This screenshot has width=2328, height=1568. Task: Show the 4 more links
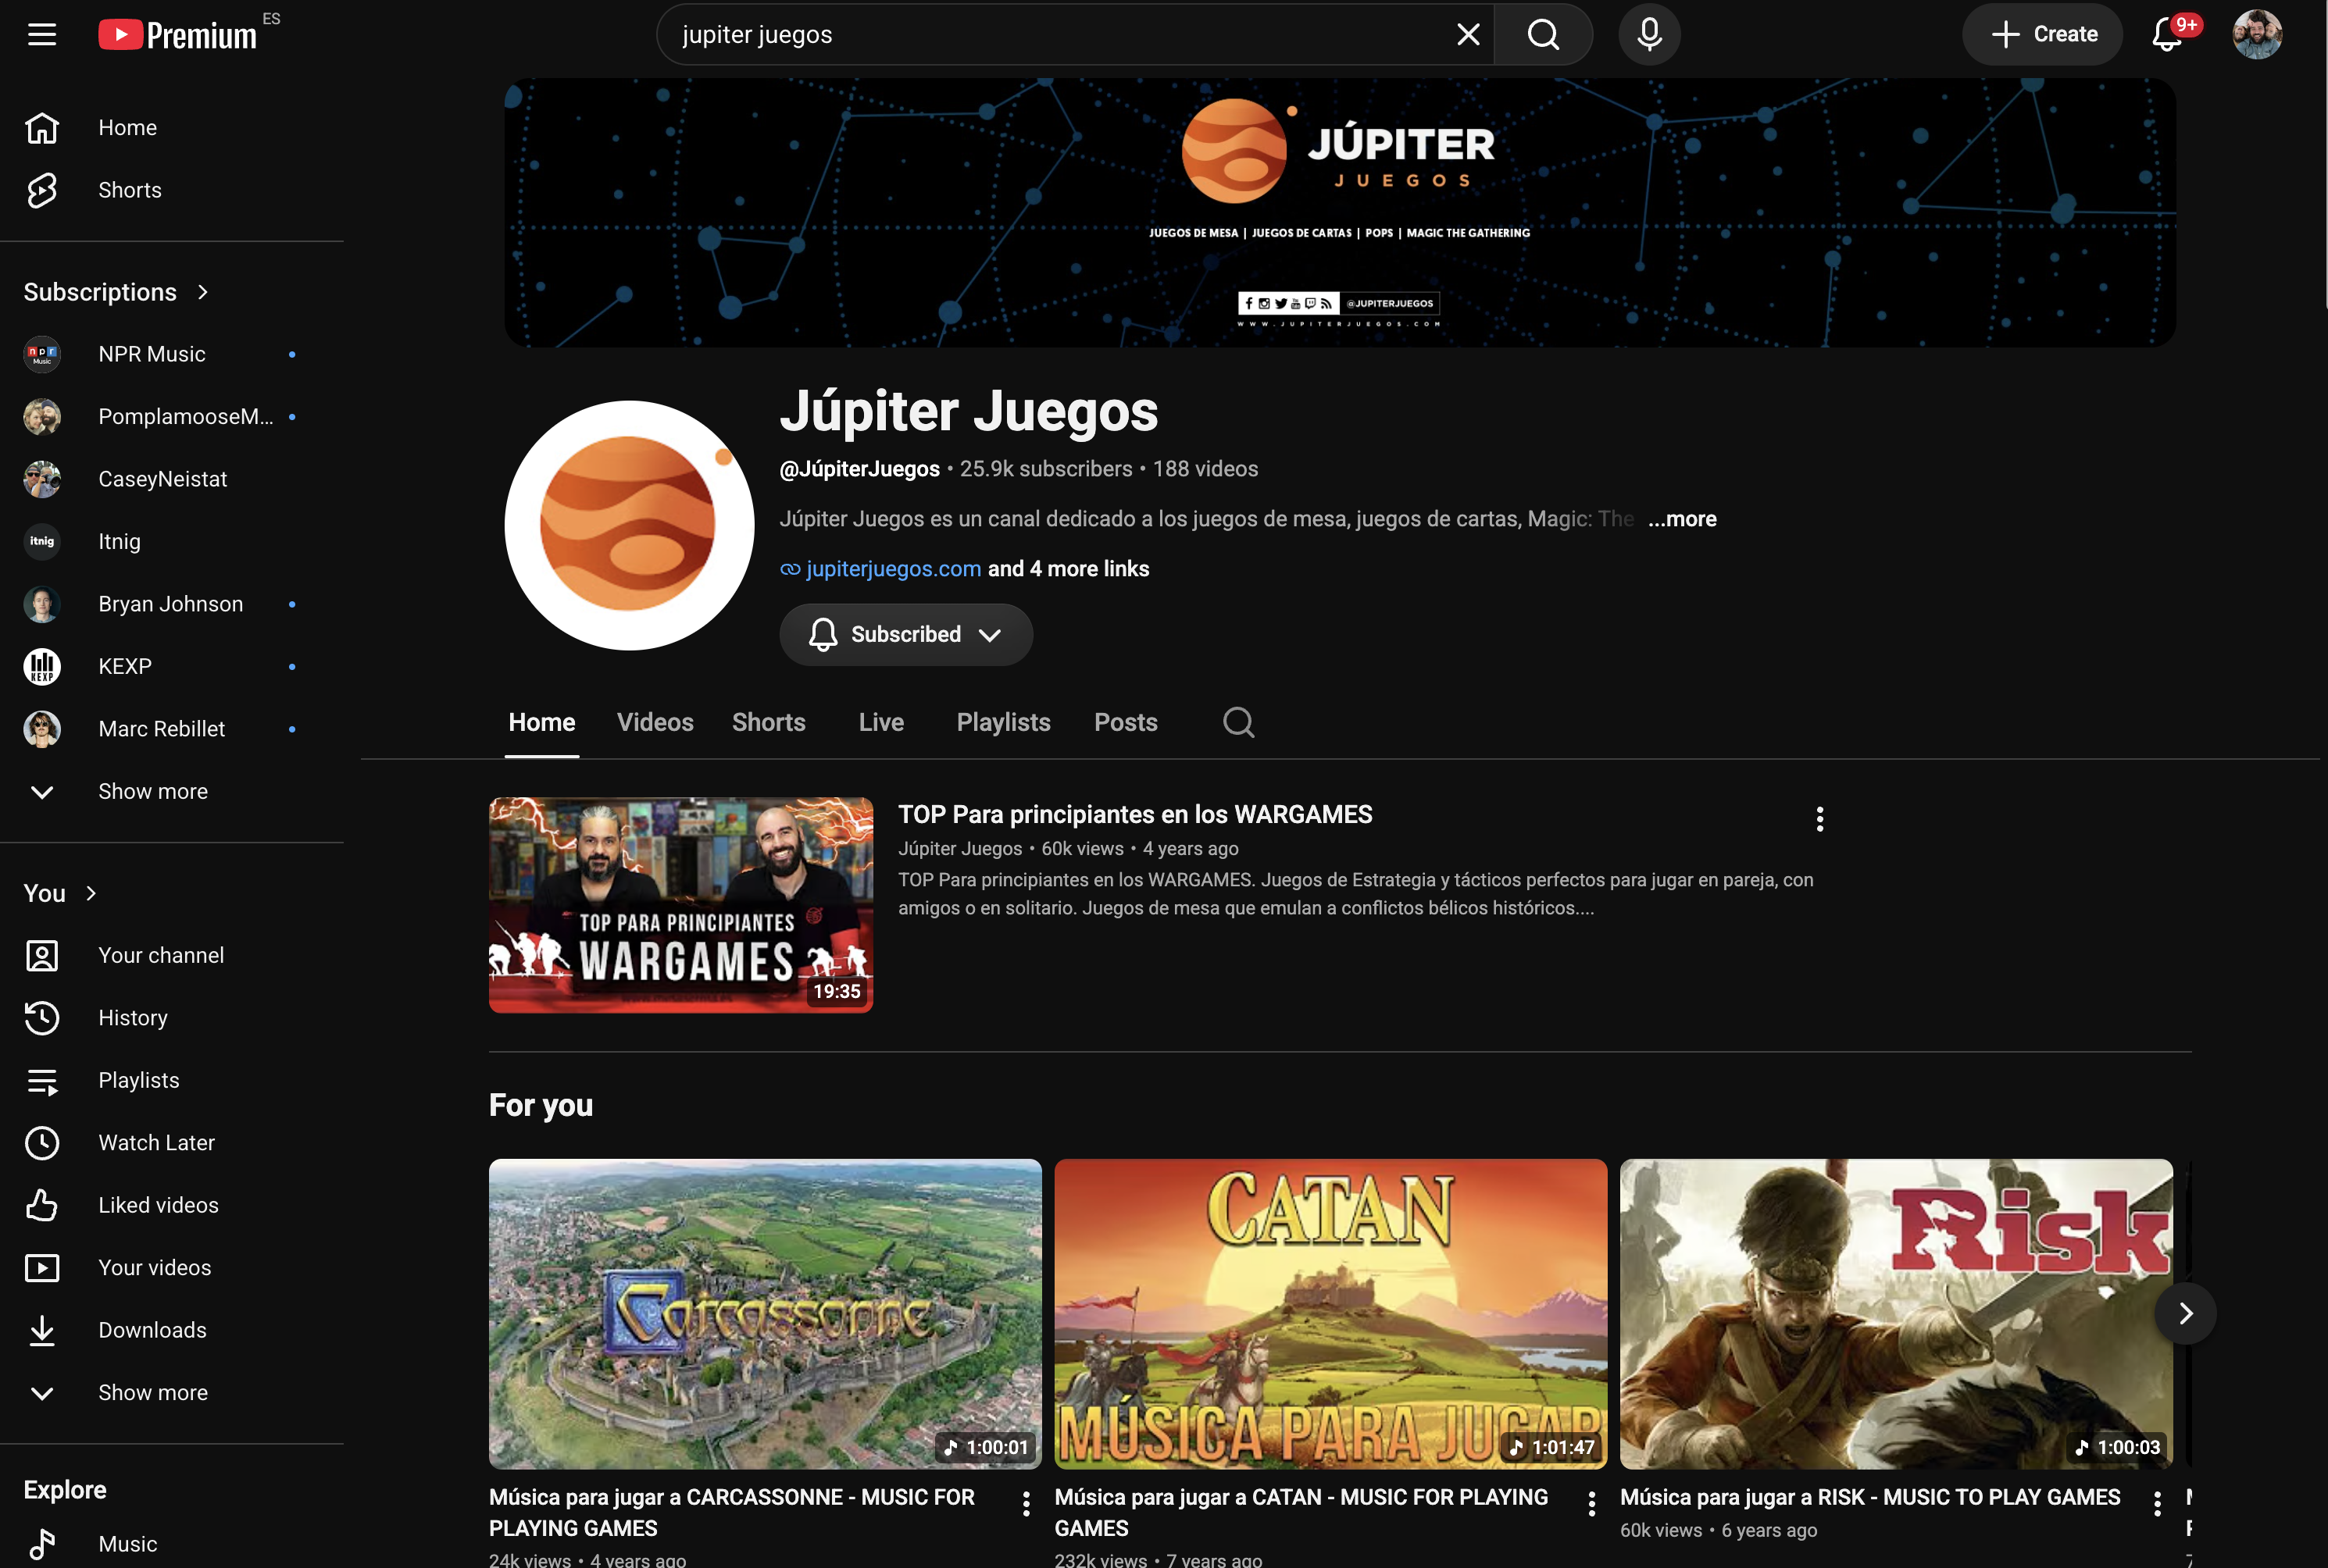[x=1069, y=569]
